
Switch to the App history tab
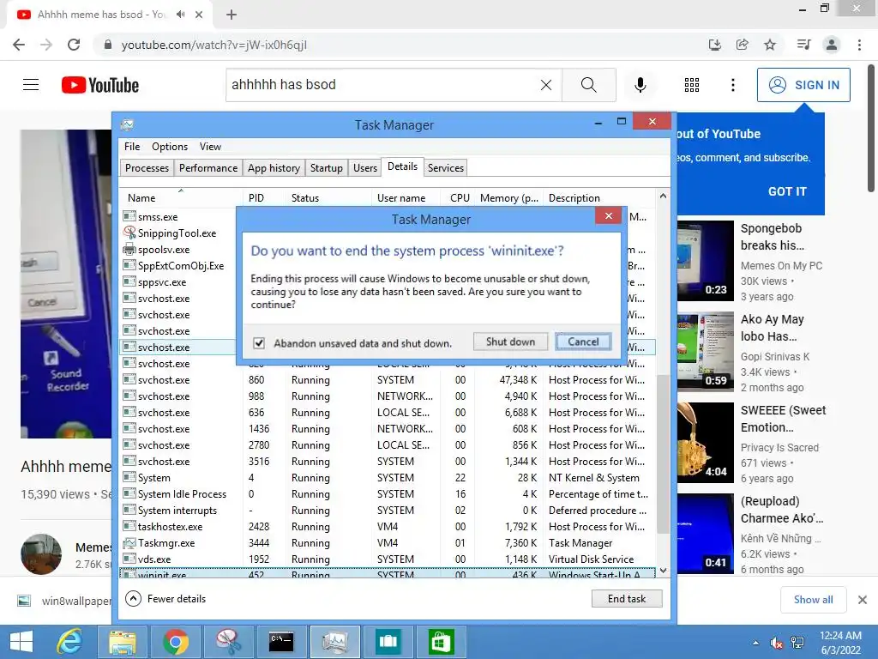click(x=274, y=168)
